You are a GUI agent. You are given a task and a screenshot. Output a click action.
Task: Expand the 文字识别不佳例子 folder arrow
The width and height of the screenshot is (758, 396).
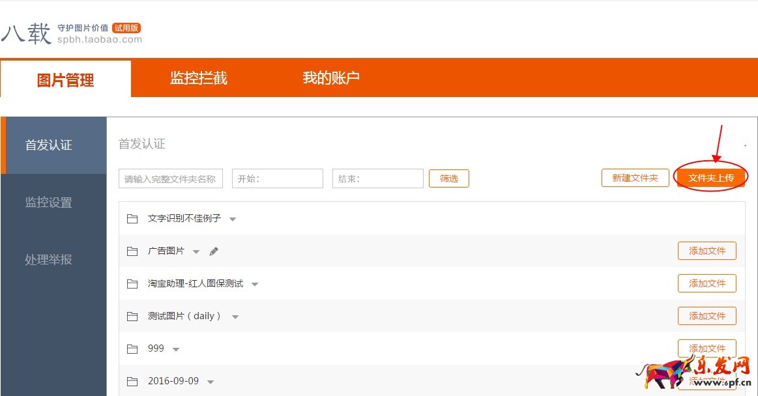pos(233,219)
